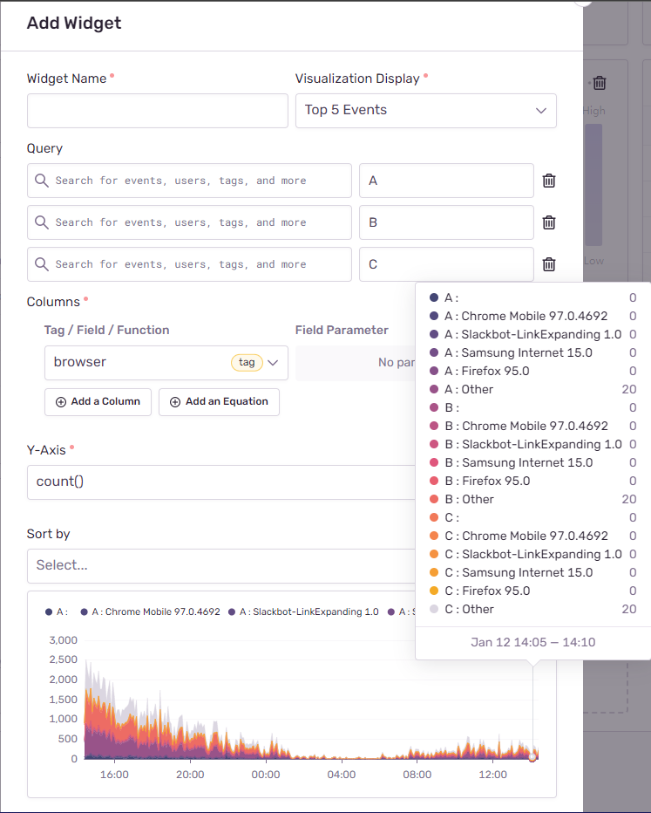Click the trash icon on the widget behind the dialog
Screen dimensions: 651x813
pyautogui.click(x=600, y=82)
